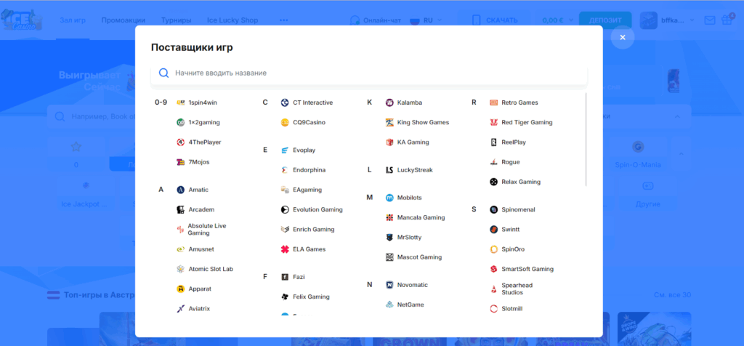744x346 pixels.
Task: Open the mail envelope icon in header
Action: [710, 20]
